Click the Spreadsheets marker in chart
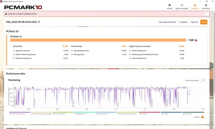 135,103
